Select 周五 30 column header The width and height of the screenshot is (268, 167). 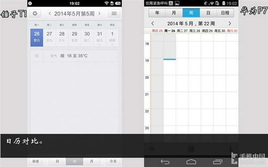220,31
